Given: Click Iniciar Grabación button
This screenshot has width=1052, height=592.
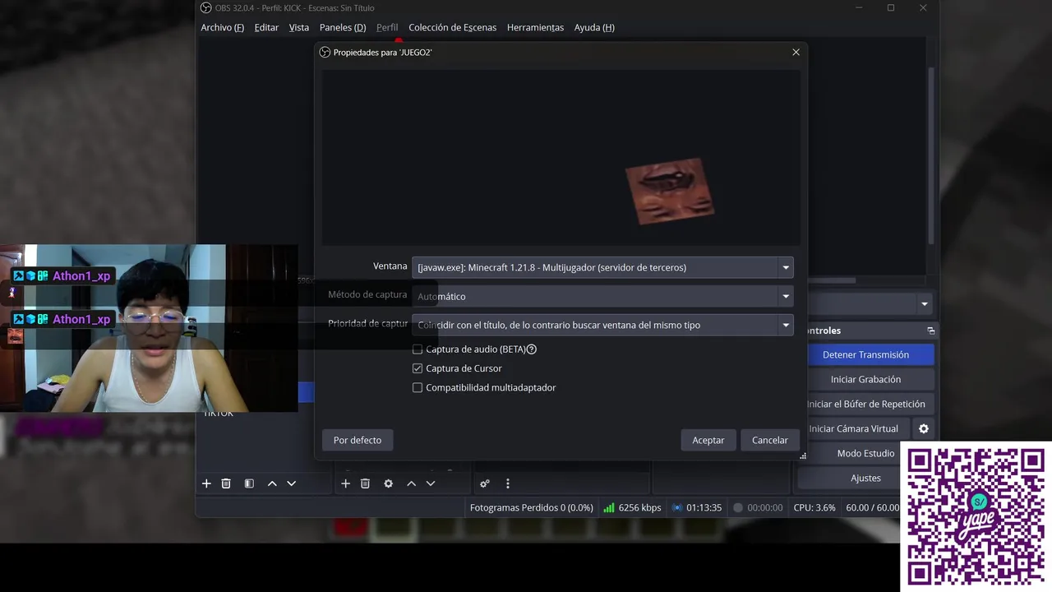Looking at the screenshot, I should (865, 379).
